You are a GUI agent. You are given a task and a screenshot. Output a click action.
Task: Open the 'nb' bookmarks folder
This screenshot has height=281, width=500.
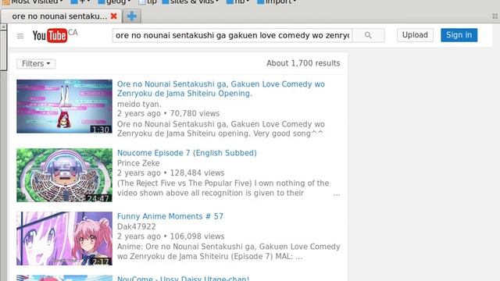tap(237, 2)
